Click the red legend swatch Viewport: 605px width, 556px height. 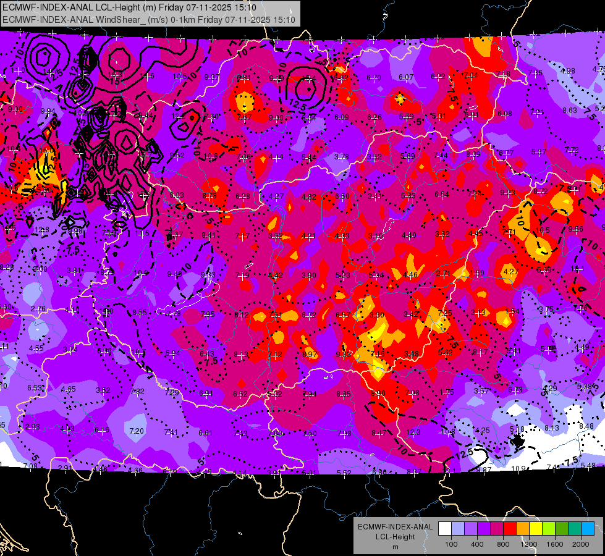point(510,529)
